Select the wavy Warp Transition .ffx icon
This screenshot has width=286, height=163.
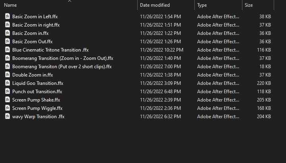point(8,116)
